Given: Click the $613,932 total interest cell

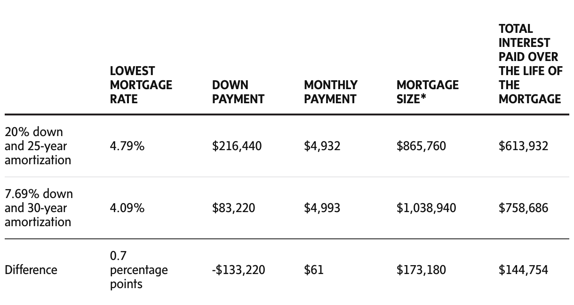Looking at the screenshot, I should click(523, 146).
